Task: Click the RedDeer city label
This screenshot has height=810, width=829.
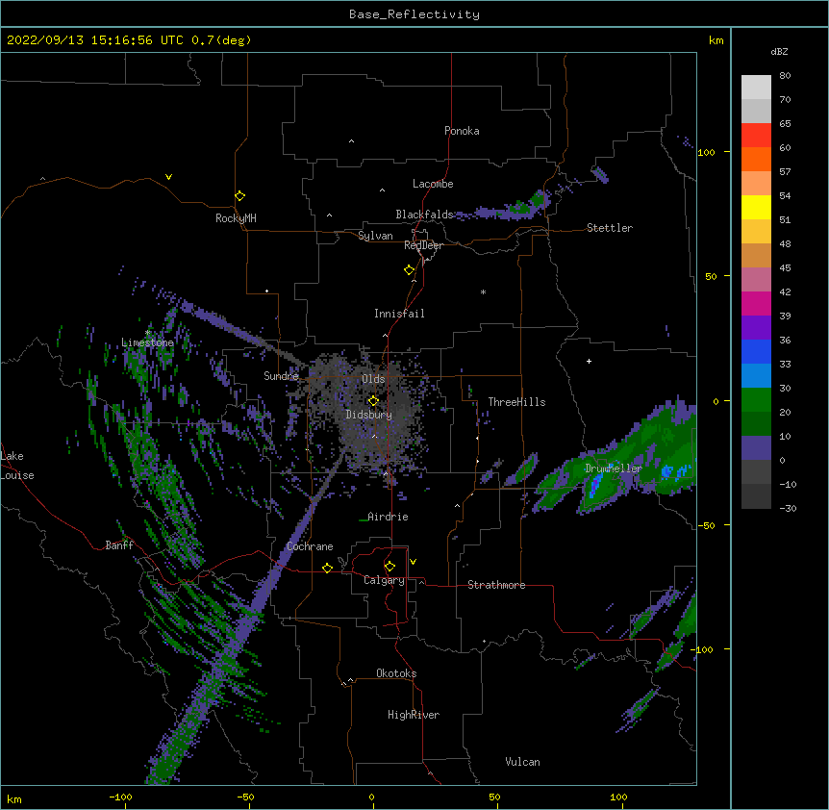Action: (423, 245)
